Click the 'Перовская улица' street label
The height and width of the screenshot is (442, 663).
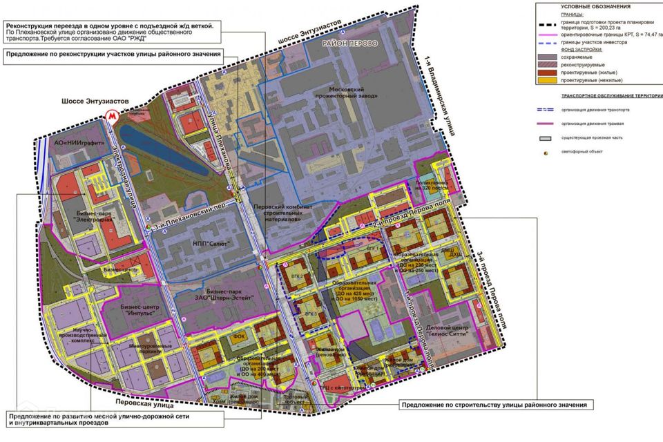tap(144, 403)
